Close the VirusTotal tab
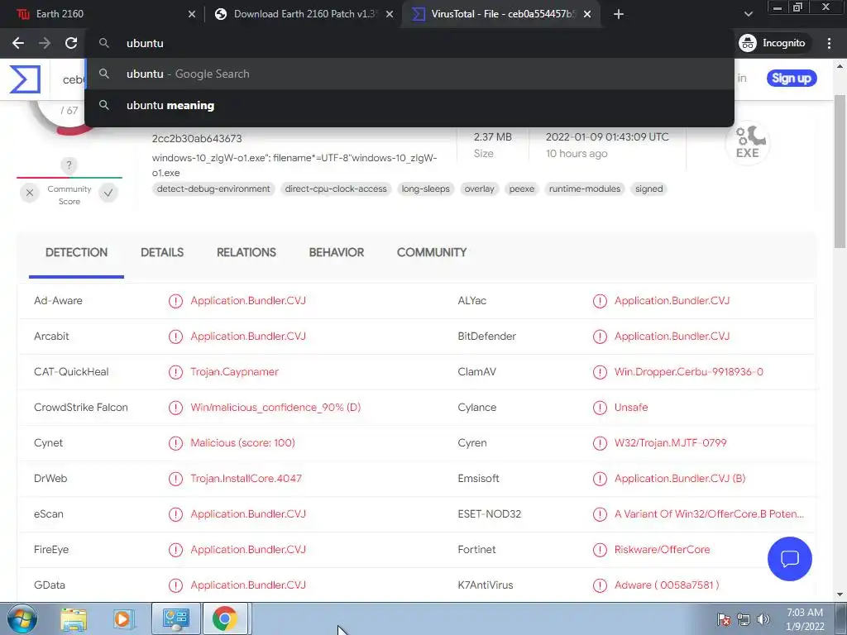 click(587, 15)
